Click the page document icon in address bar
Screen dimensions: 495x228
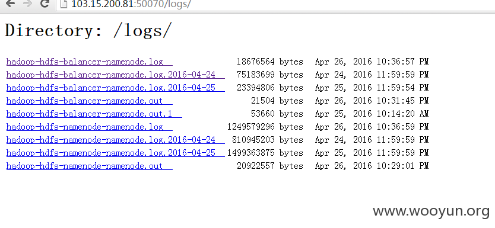click(64, 4)
